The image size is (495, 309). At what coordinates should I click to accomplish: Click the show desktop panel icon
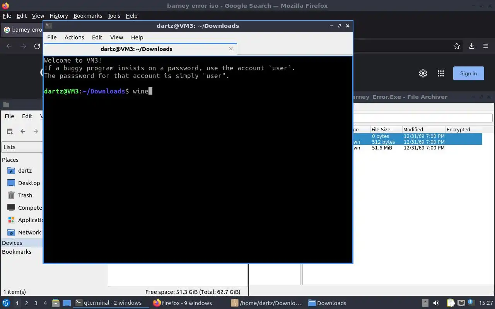coord(67,303)
